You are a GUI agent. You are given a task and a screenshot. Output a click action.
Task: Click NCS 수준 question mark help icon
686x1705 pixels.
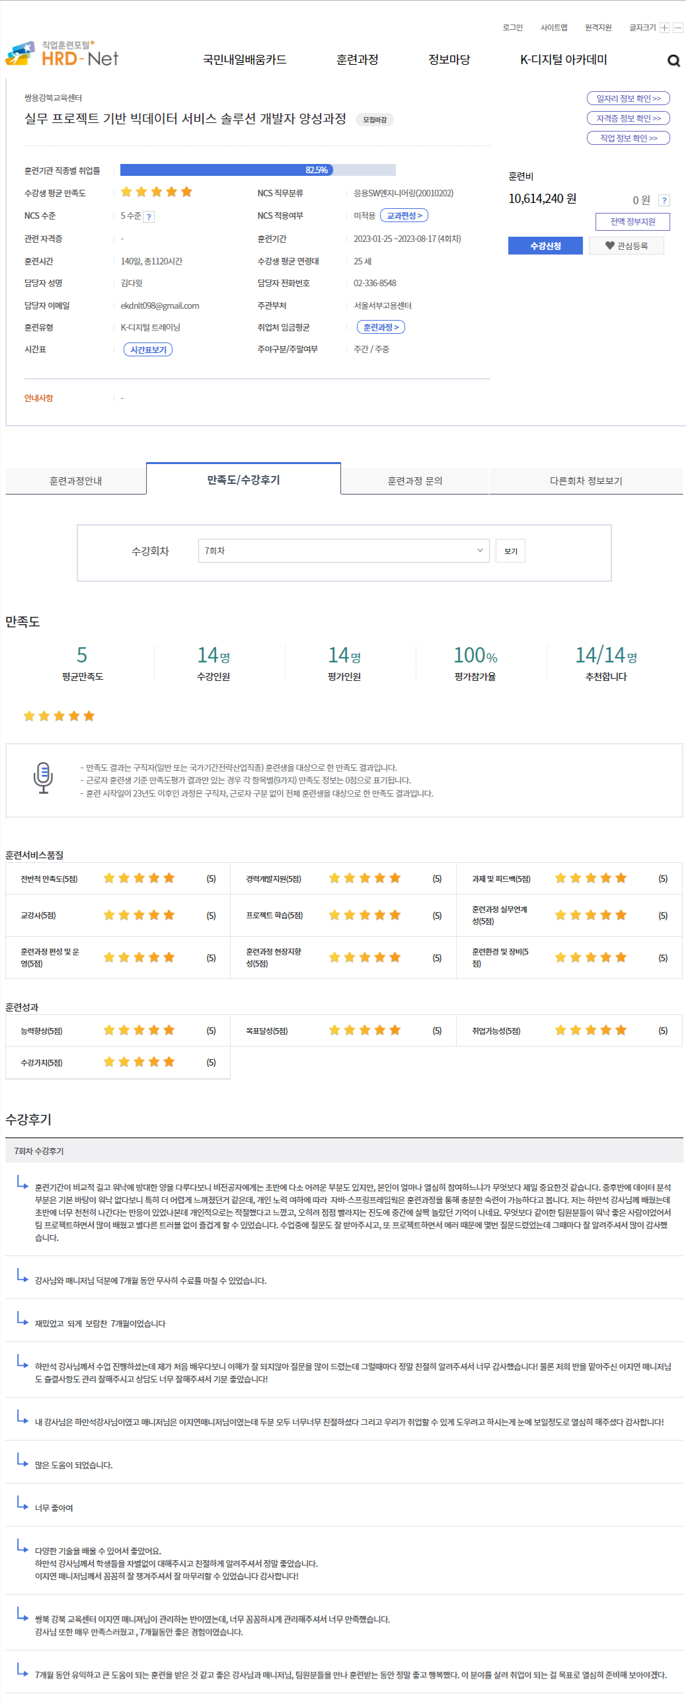149,217
